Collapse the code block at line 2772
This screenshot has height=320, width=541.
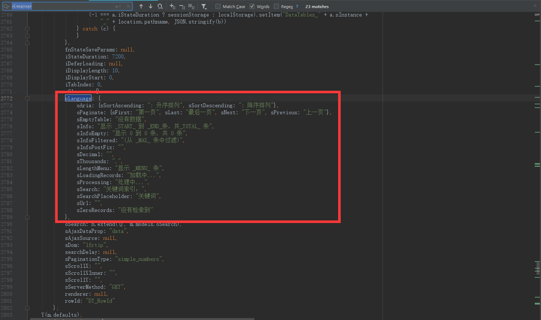pyautogui.click(x=27, y=98)
